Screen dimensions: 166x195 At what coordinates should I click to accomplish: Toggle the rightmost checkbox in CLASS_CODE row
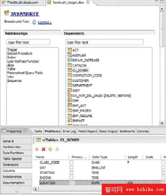tap(163, 162)
